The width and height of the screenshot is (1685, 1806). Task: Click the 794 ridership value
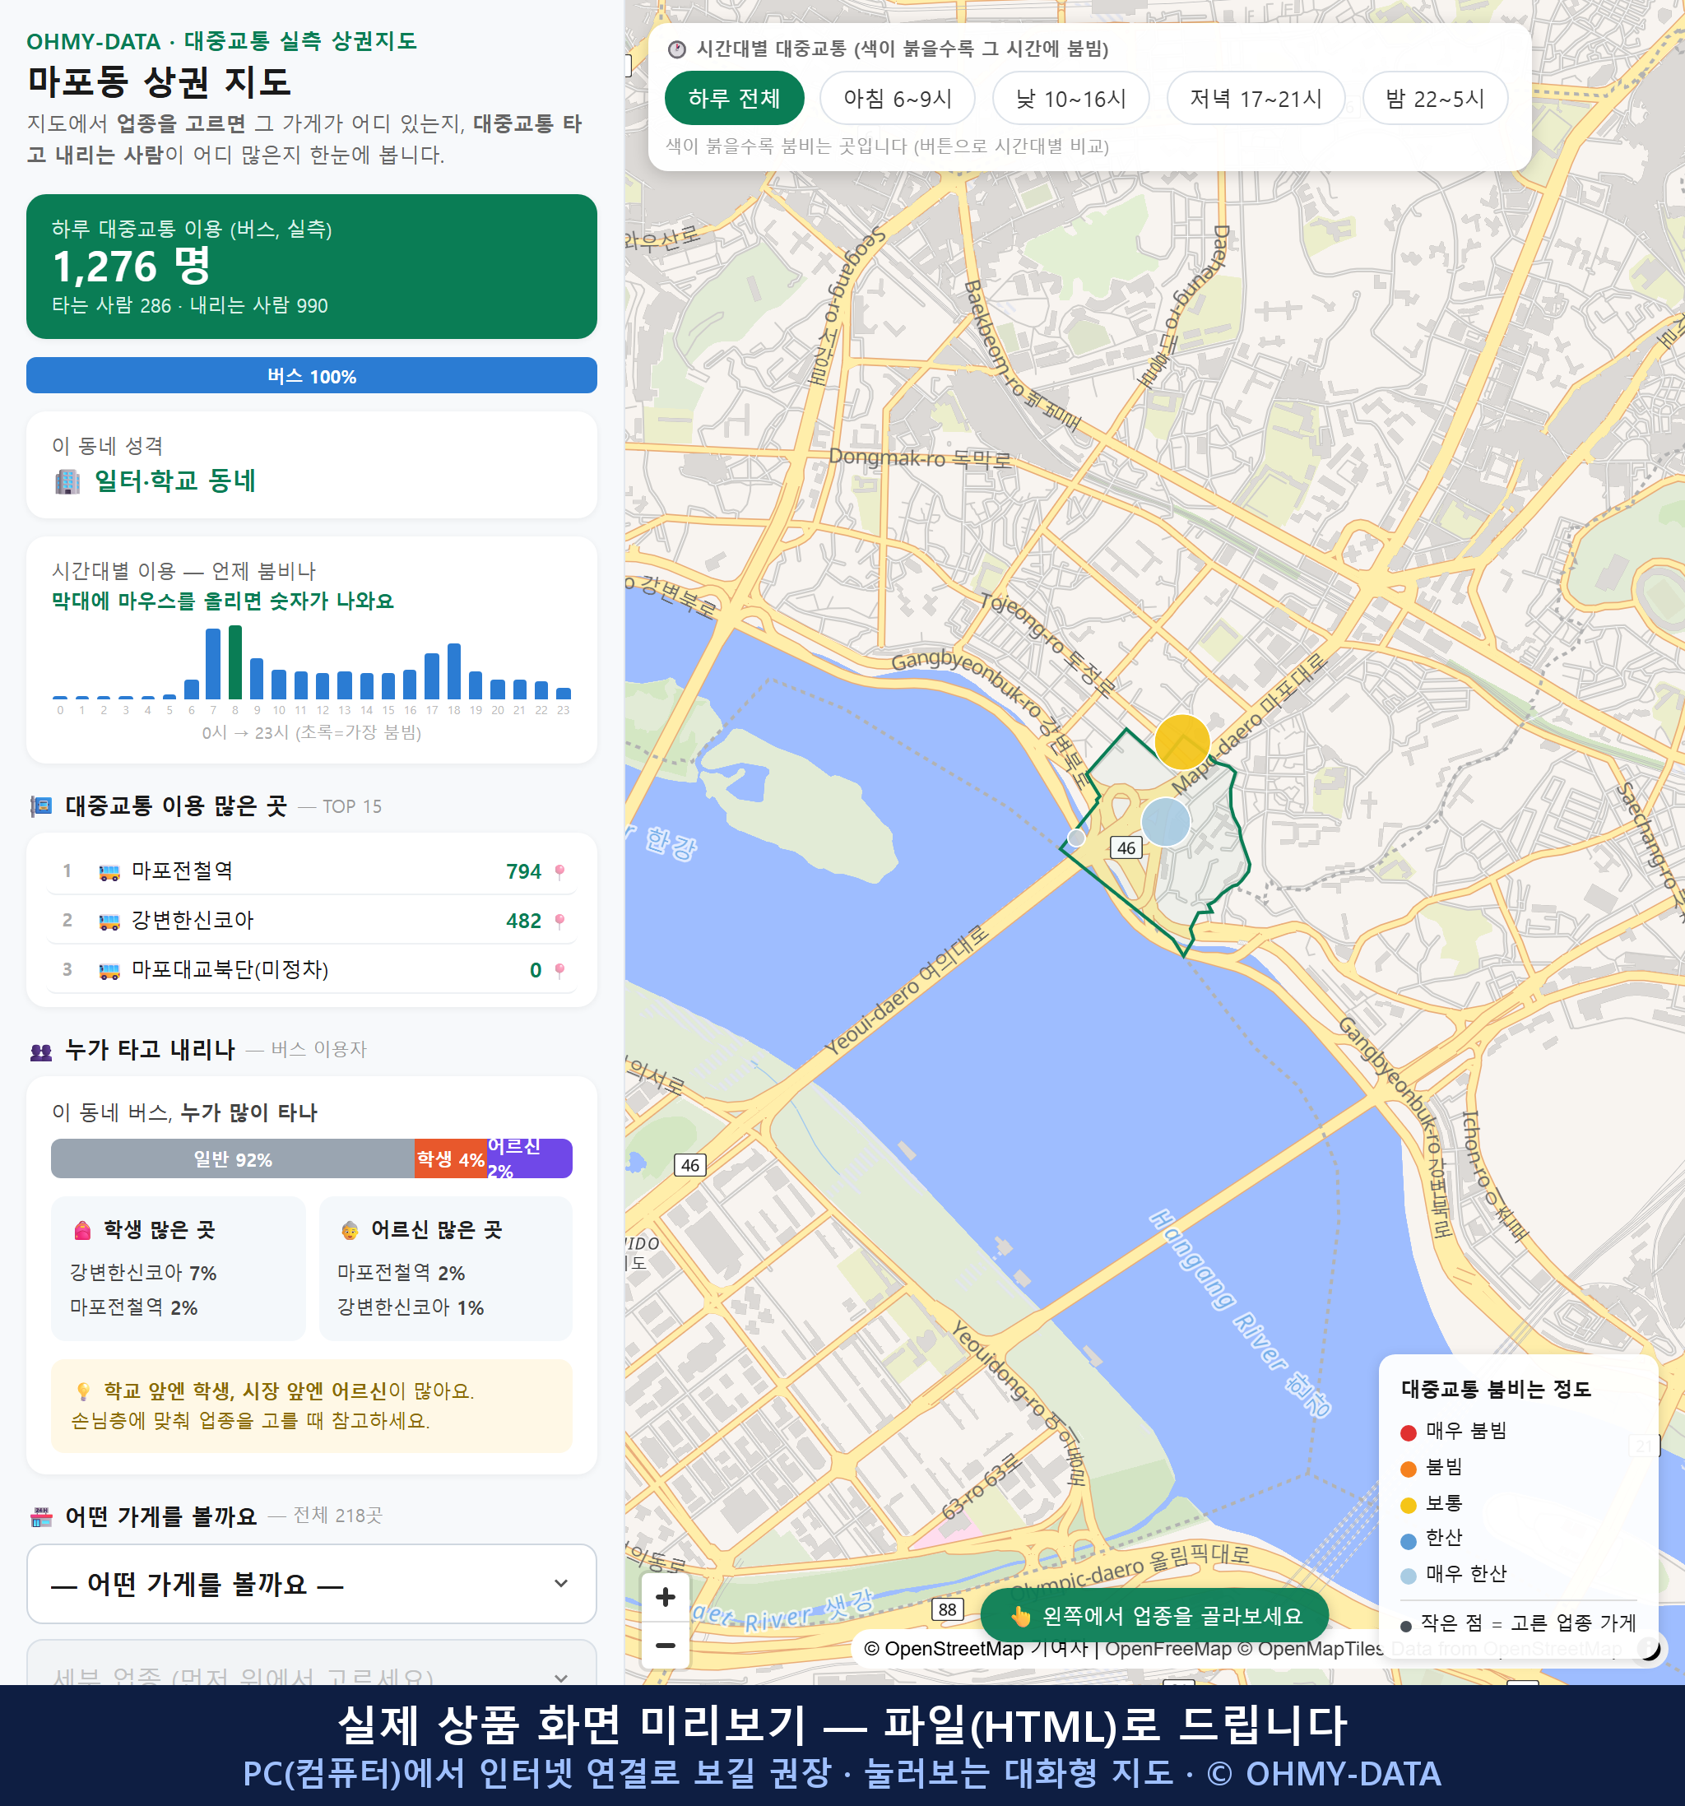point(523,871)
